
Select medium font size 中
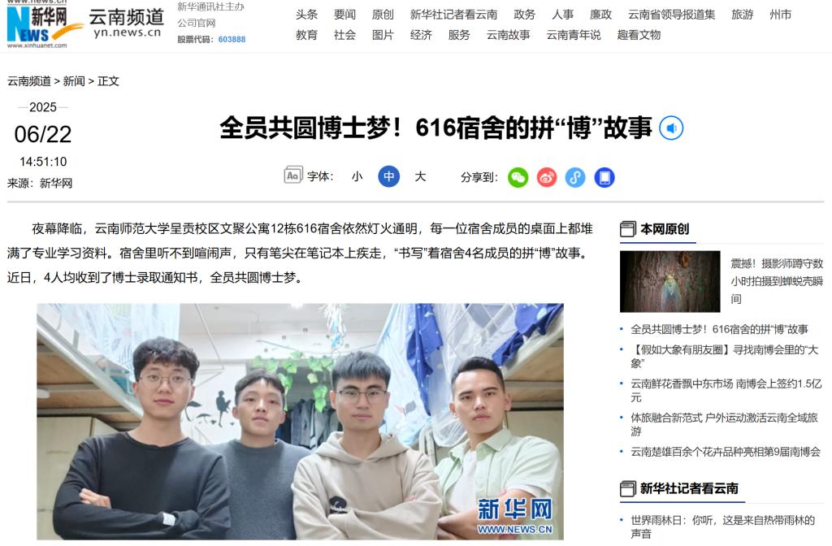pos(388,176)
